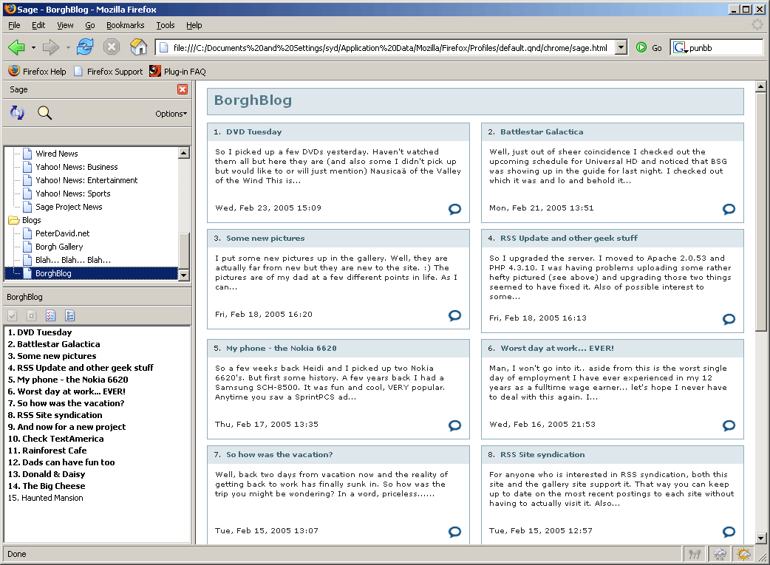Open 'My phone - the Nokia 6620' title
This screenshot has width=770, height=565.
282,348
